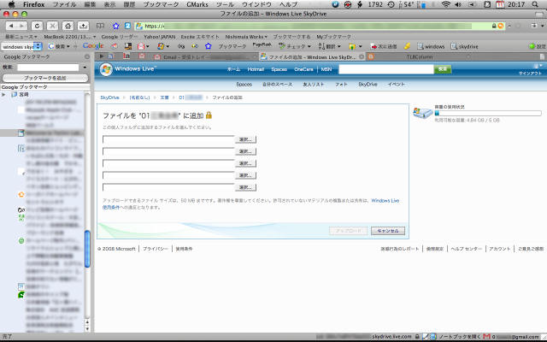
Task: Click the skydrive search-word toolbar button
Action: (x=464, y=46)
